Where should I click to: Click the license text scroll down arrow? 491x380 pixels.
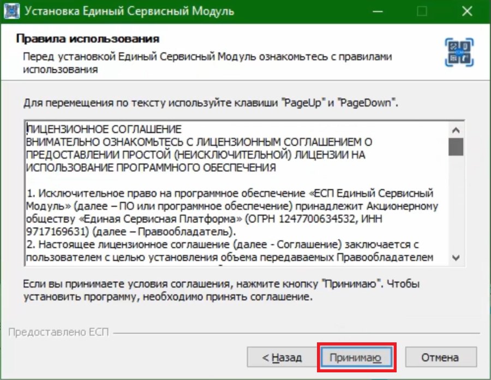(456, 258)
